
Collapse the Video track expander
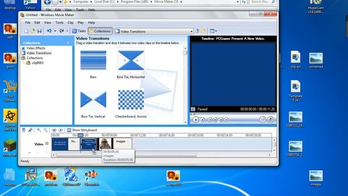point(47,144)
